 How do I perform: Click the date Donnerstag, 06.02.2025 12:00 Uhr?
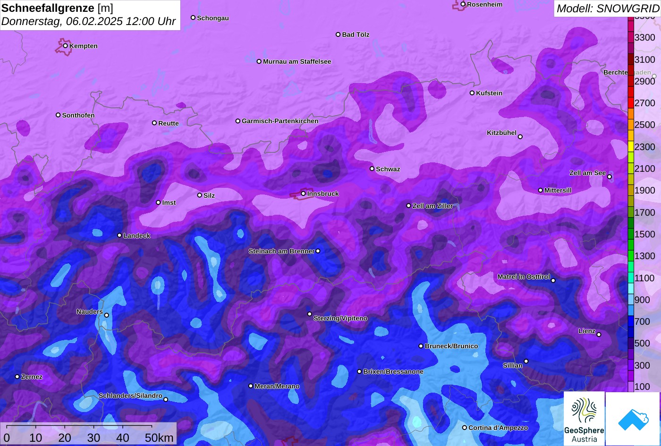click(x=88, y=21)
